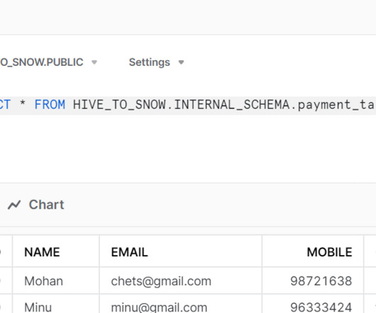Expand the SNOW.PUBLIC context dropdown arrow

point(94,62)
